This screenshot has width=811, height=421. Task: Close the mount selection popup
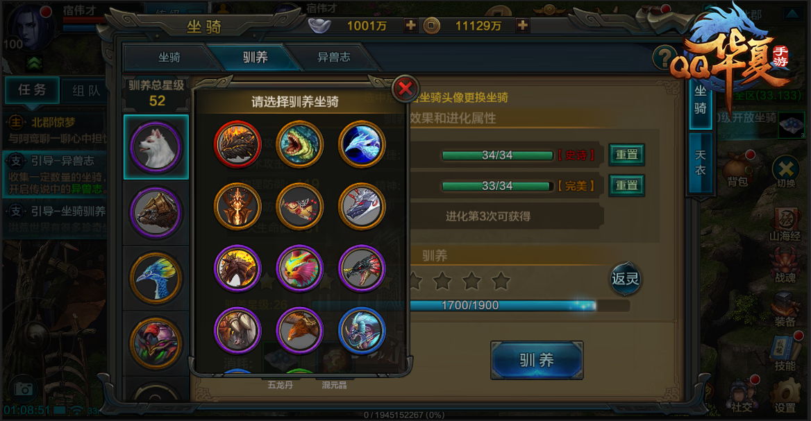tap(405, 88)
